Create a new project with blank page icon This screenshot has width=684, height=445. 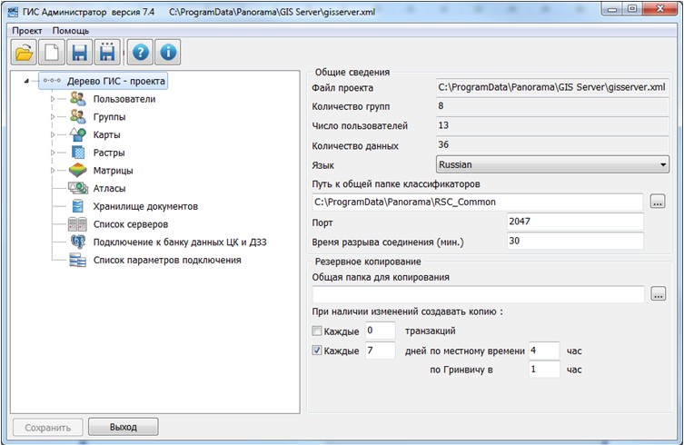(52, 52)
